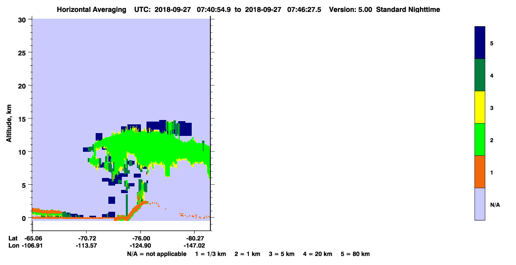Viewport: 516px width, 265px height.
Task: Click the longitude value '-124.90'
Action: 141,246
